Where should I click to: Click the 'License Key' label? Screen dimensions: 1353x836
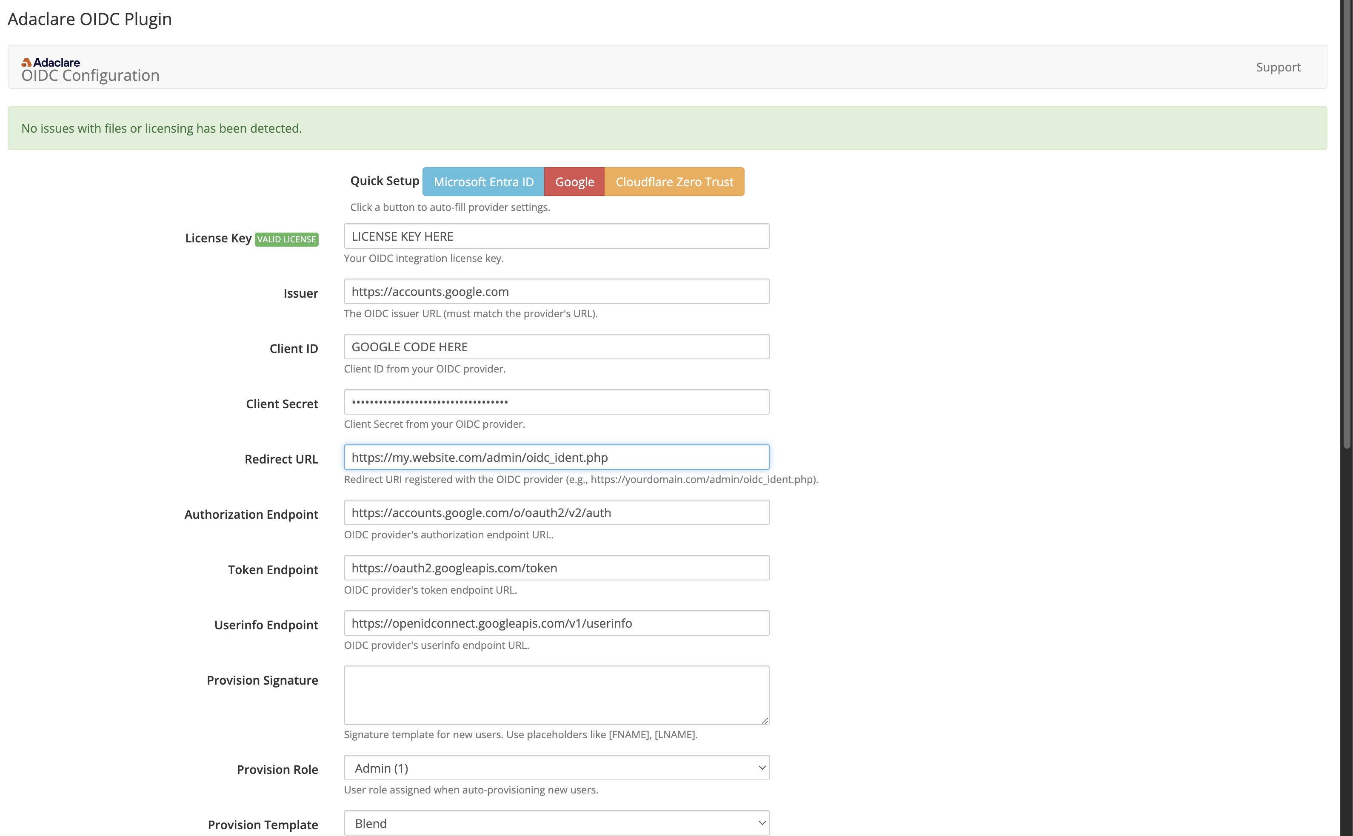point(218,238)
